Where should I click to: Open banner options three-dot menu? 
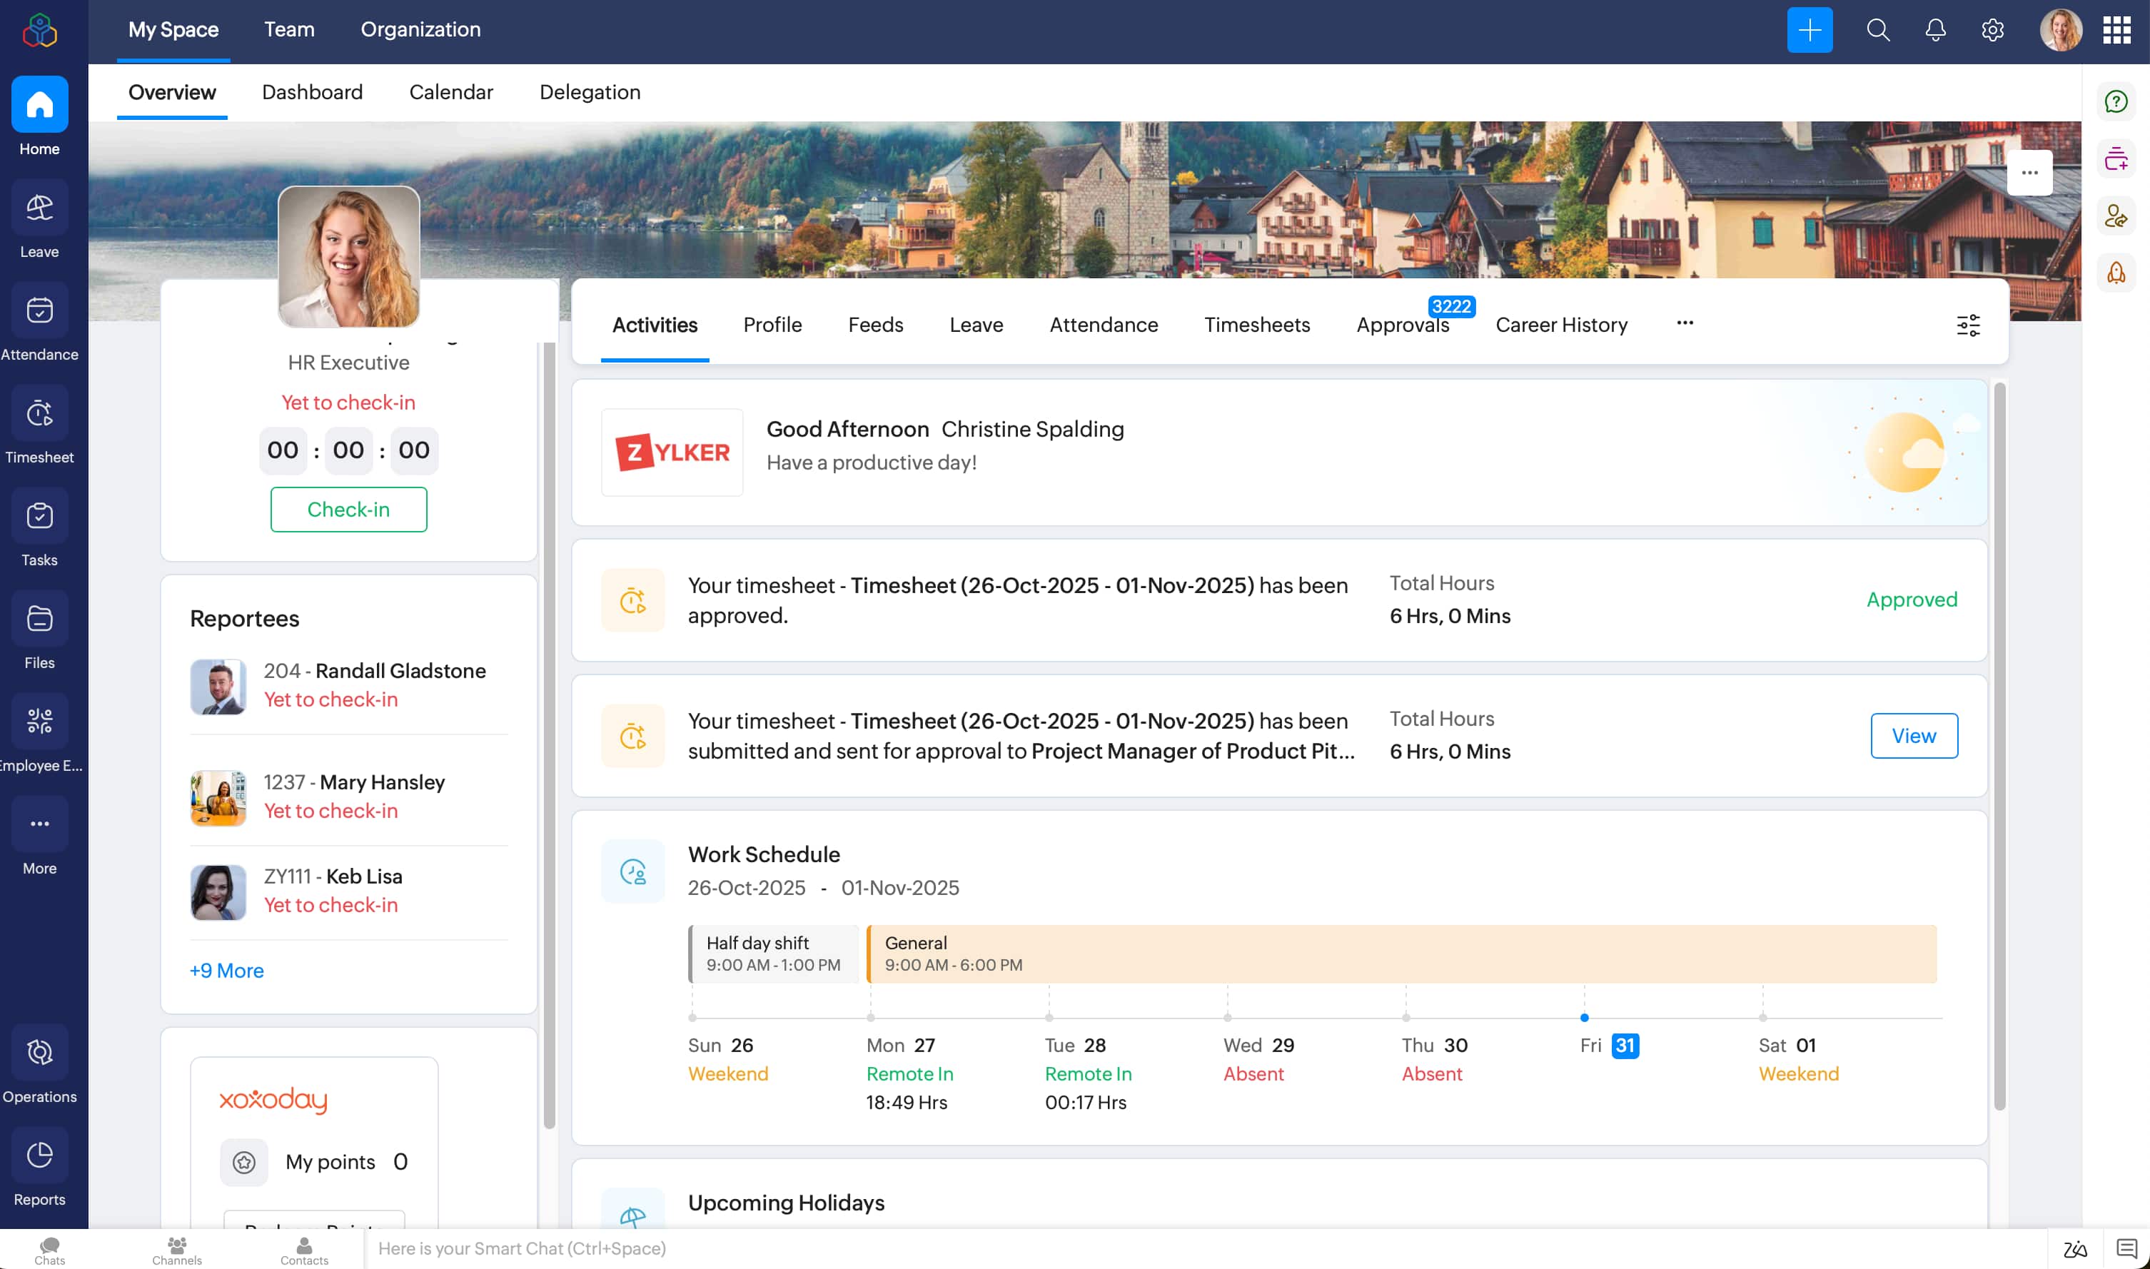(x=2029, y=173)
